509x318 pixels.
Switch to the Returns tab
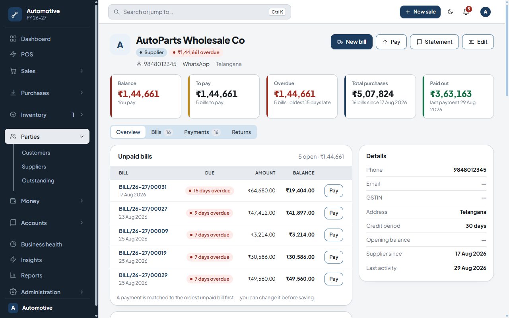[x=241, y=132]
